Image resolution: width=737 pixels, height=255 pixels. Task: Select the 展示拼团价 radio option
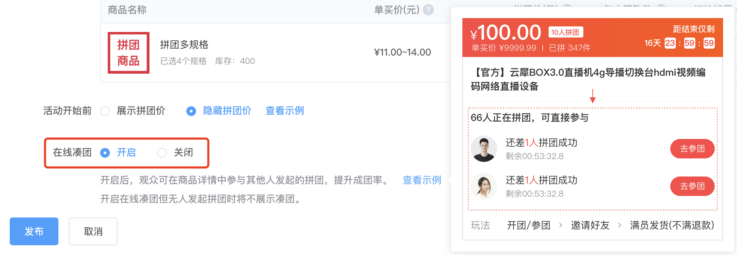tap(105, 111)
